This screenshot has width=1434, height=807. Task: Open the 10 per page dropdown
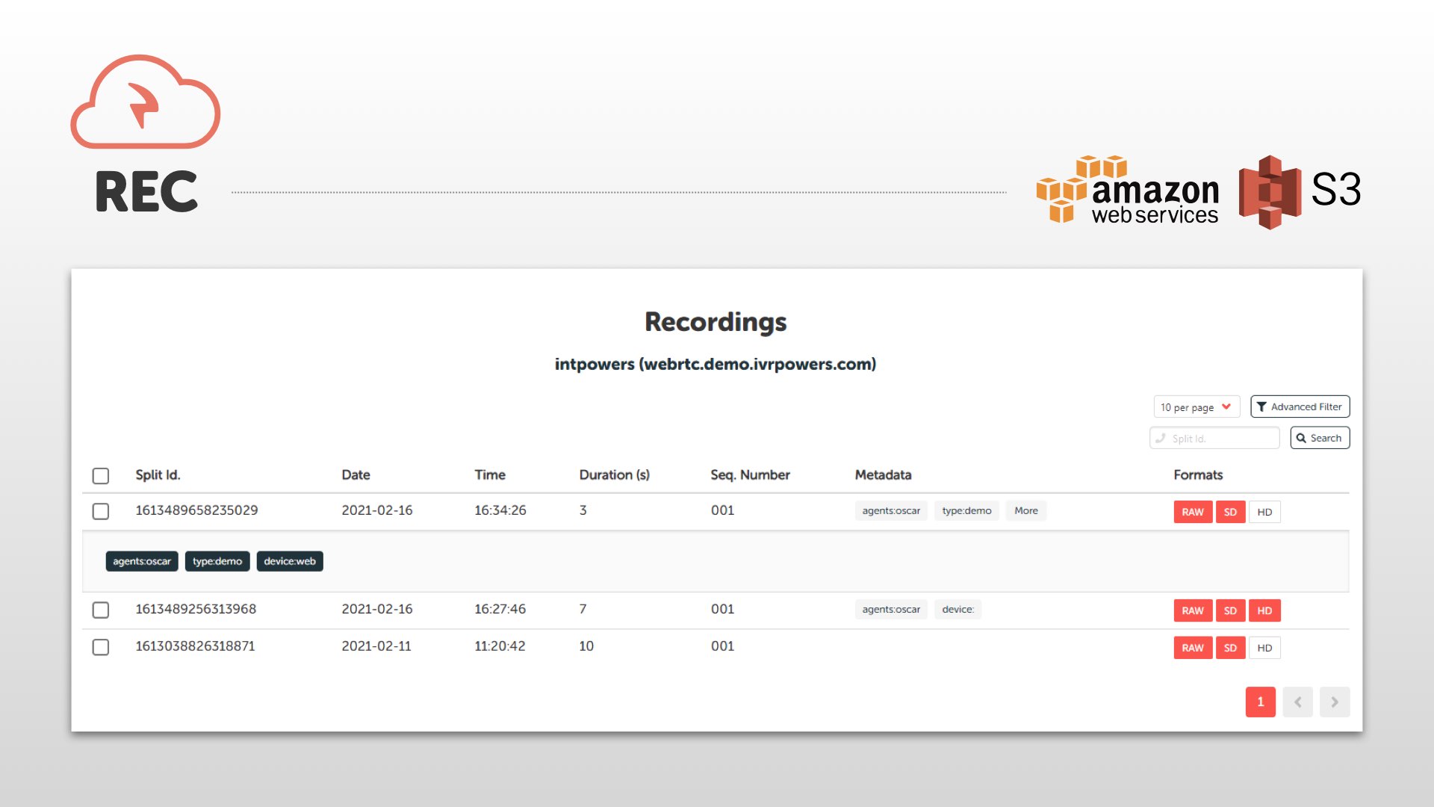[1196, 407]
